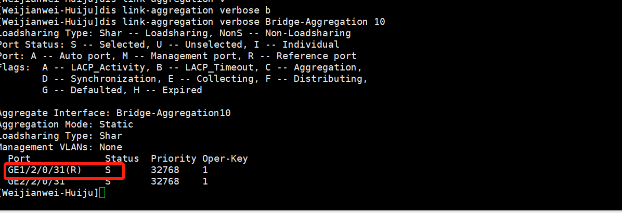This screenshot has height=213, width=622.
Task: Click the GE2/2/0/31 port entry
Action: click(x=36, y=181)
